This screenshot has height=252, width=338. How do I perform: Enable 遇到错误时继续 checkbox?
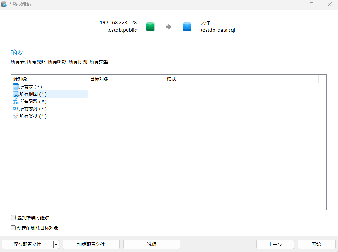coord(13,218)
